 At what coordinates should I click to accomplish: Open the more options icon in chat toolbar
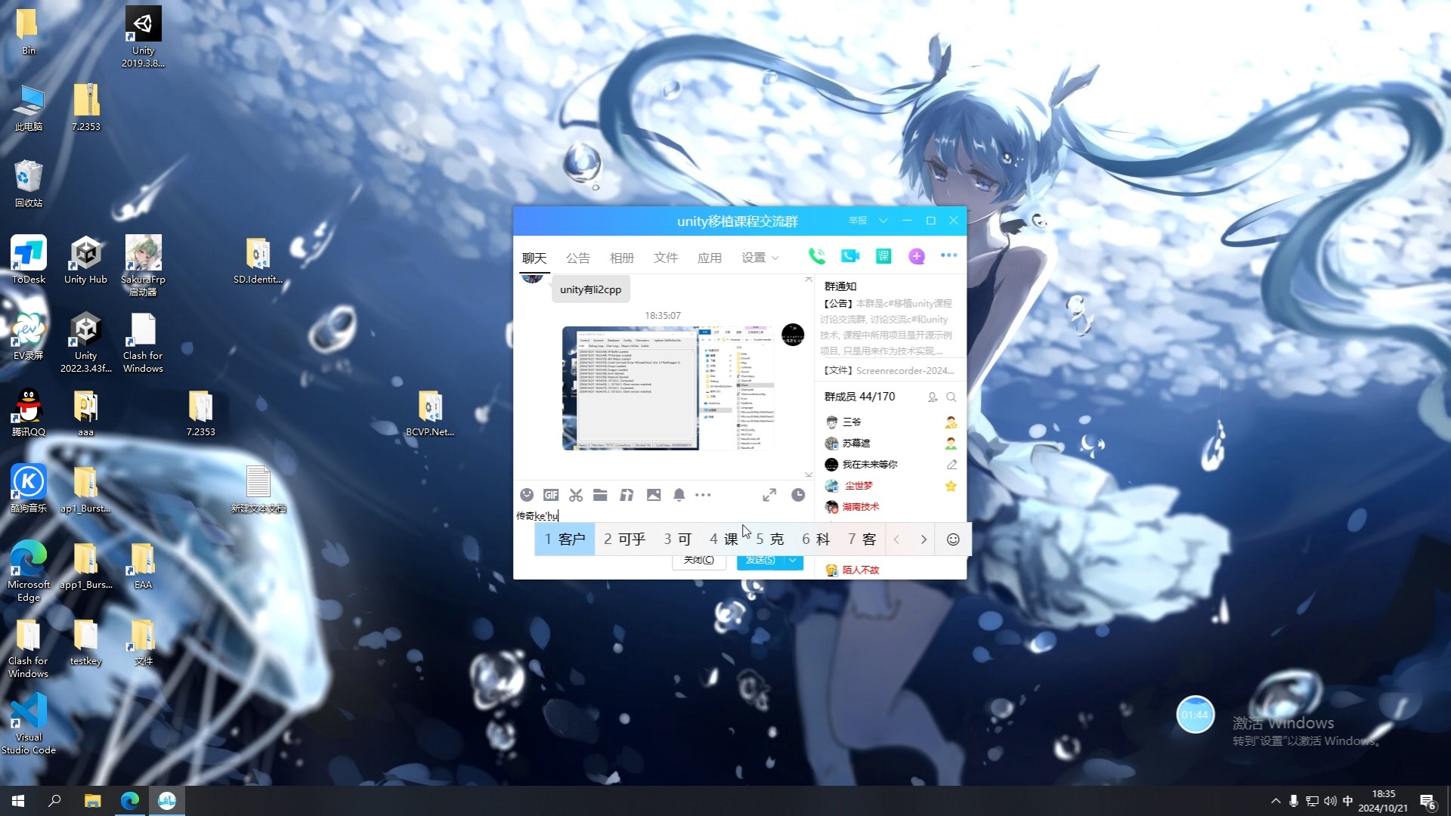(704, 495)
